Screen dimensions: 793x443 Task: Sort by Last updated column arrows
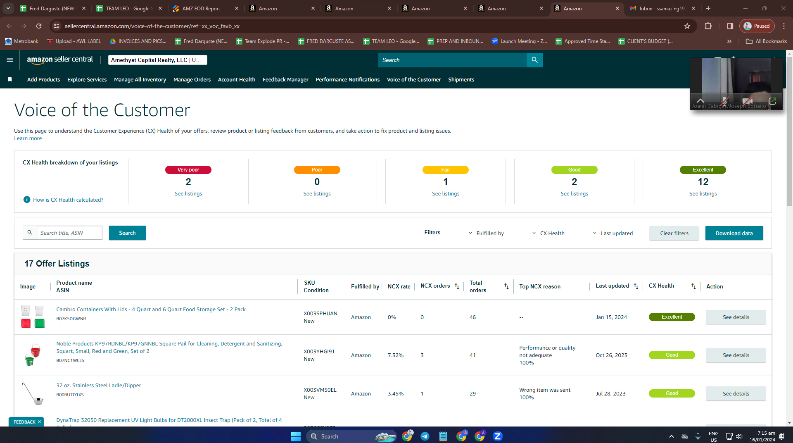click(x=636, y=286)
